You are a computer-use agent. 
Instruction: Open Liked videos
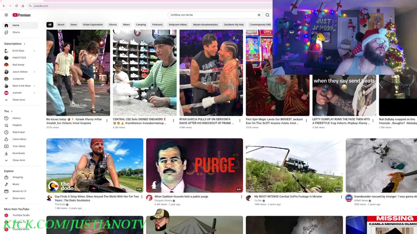point(20,139)
